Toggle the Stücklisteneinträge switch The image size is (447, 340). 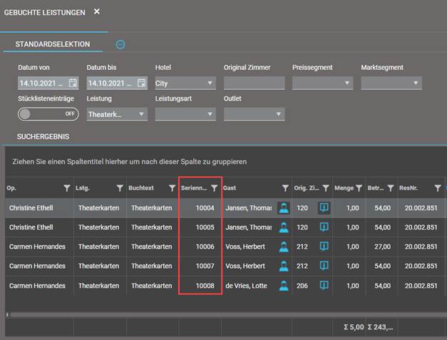point(48,113)
